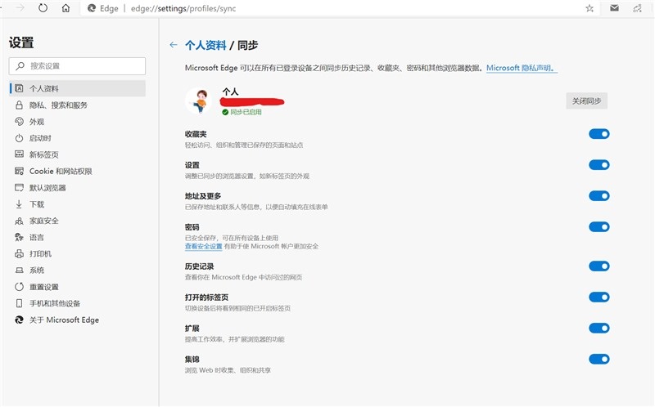Click the browser refresh icon
The height and width of the screenshot is (407, 655).
coord(43,8)
